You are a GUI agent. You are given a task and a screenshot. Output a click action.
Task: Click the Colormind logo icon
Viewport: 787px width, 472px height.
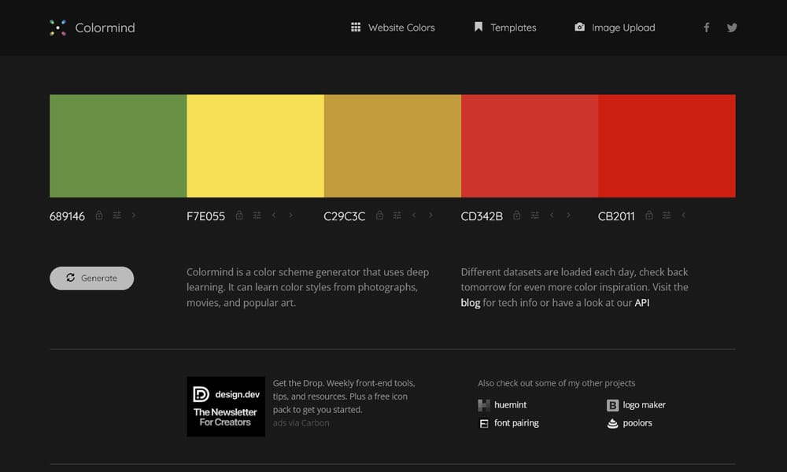click(x=57, y=28)
